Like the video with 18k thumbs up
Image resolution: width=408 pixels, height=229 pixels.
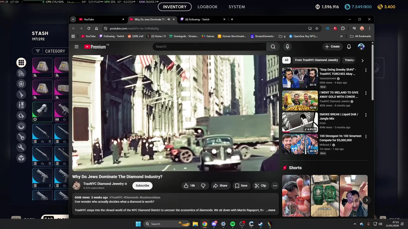coord(189,186)
